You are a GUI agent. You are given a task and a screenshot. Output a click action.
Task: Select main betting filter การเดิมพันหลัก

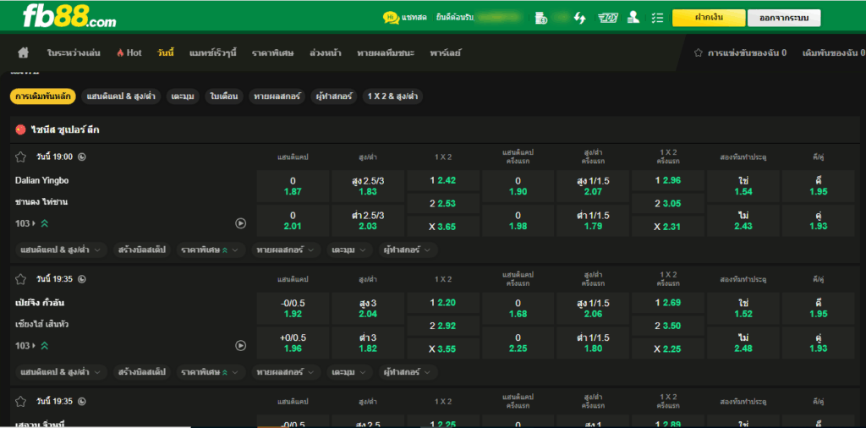(x=43, y=96)
